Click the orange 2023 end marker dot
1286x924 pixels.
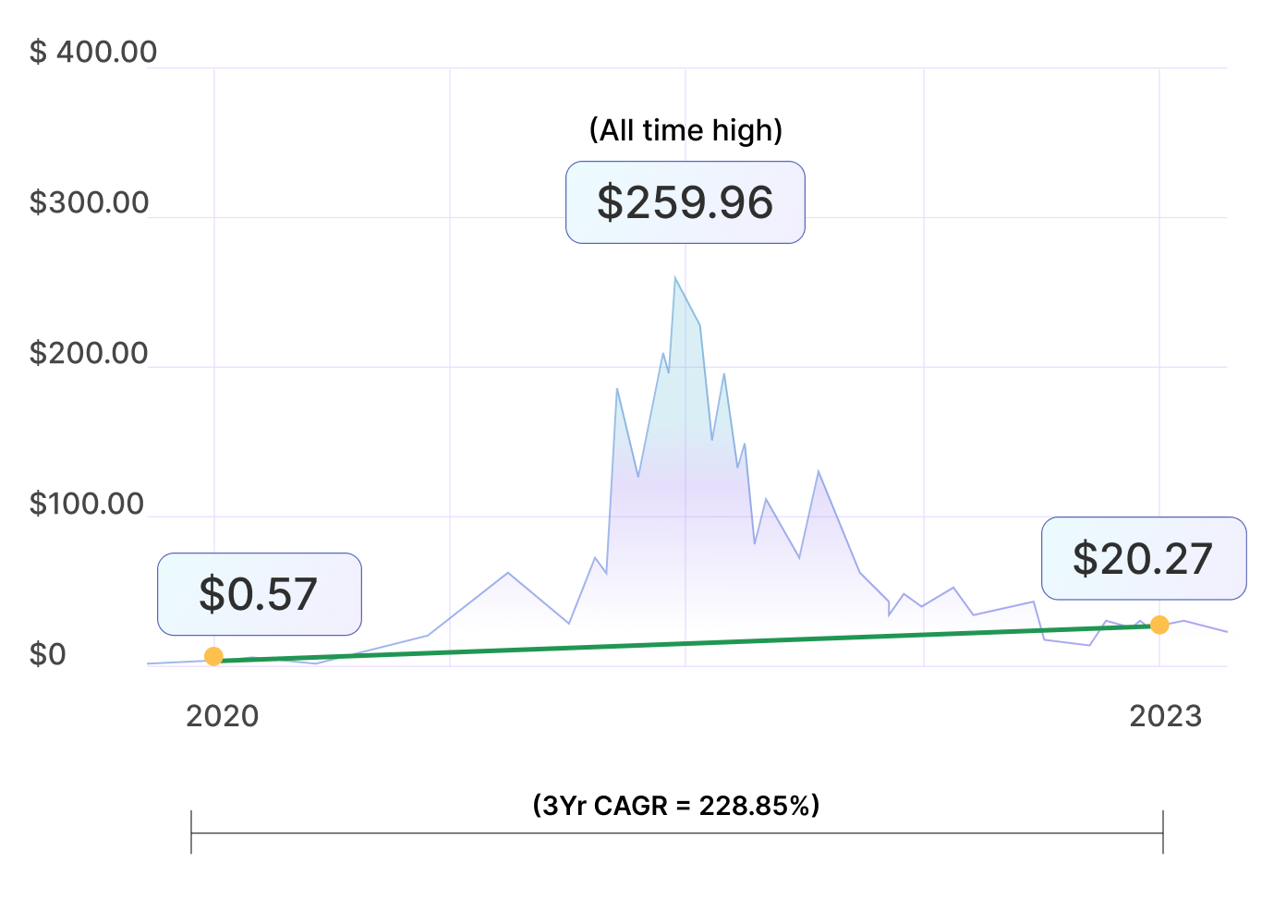[1159, 626]
